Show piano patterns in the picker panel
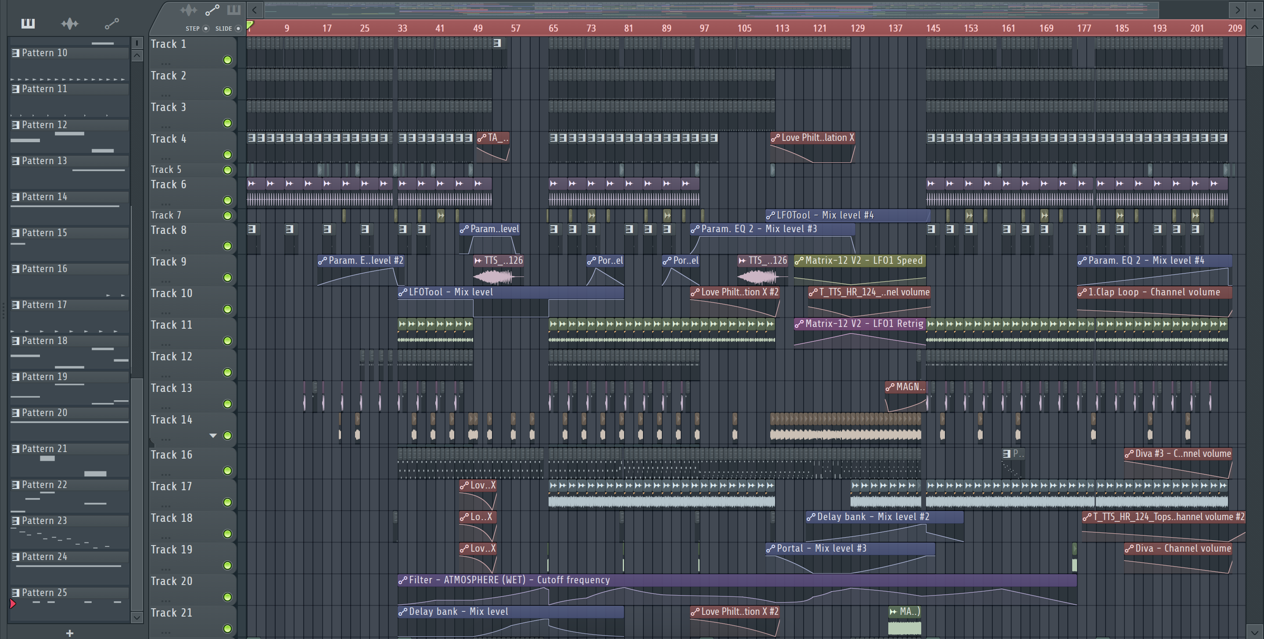Screen dimensions: 1264x639 28,23
